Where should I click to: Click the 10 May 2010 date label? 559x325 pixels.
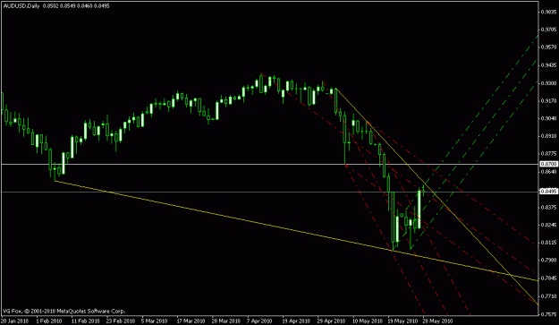click(368, 321)
